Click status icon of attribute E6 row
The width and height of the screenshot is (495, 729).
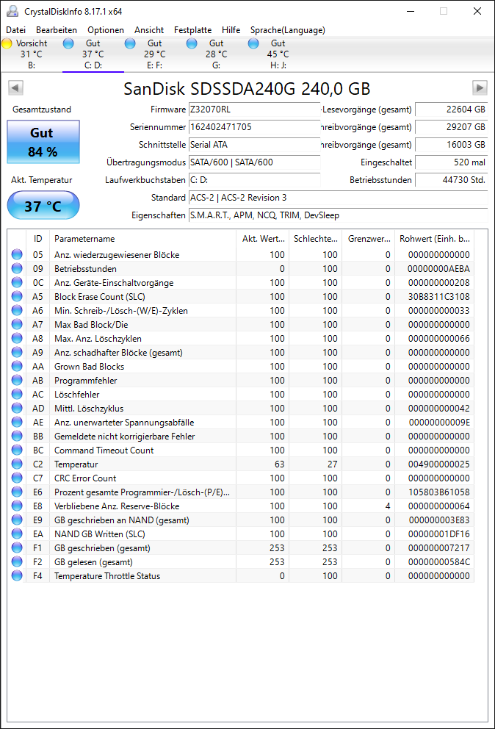click(x=17, y=492)
